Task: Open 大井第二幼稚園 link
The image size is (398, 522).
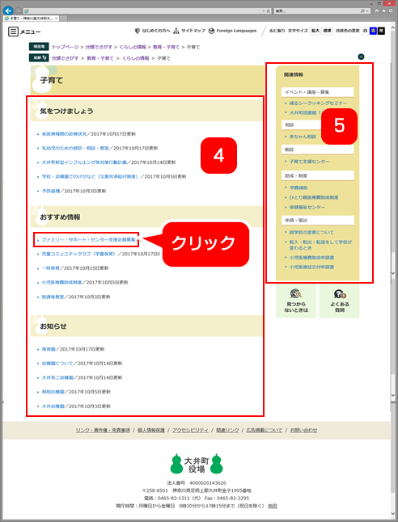Action: [57, 377]
